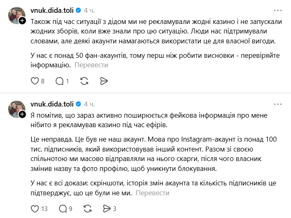Like the second post with 13 likes
This screenshot has width=291, height=218.
tap(35, 209)
